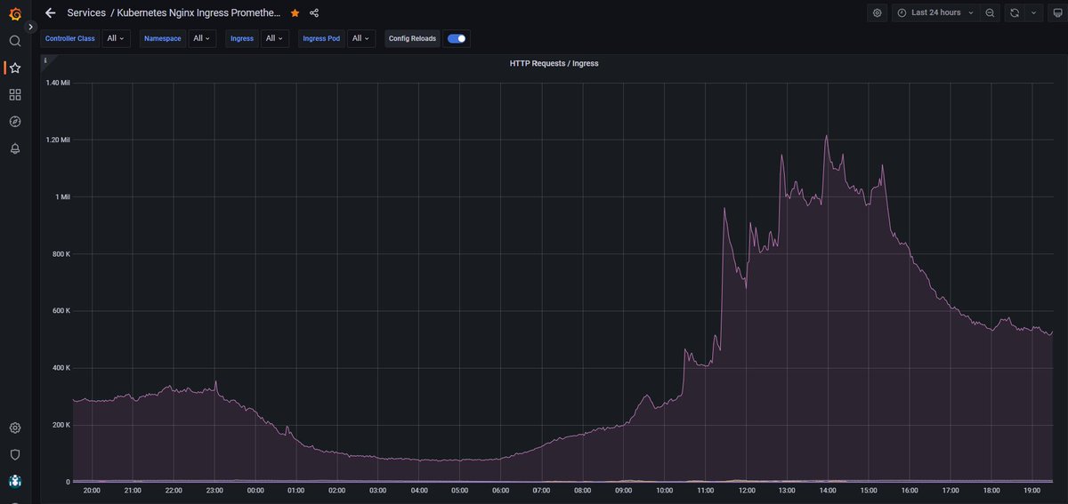Screen dimensions: 1068x504
Task: Click the 14:00 x-axis label
Action: pyautogui.click(x=828, y=490)
